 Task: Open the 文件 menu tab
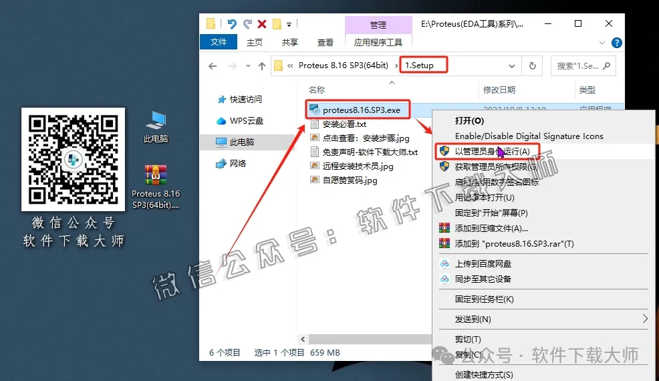tap(218, 42)
